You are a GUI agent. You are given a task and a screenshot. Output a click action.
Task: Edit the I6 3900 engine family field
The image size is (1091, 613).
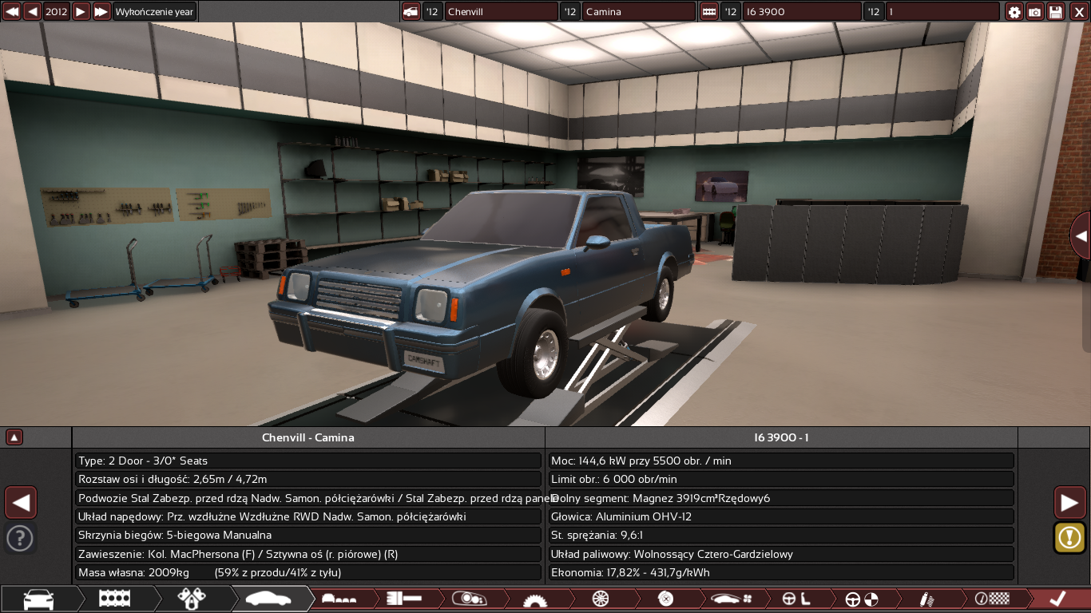802,11
